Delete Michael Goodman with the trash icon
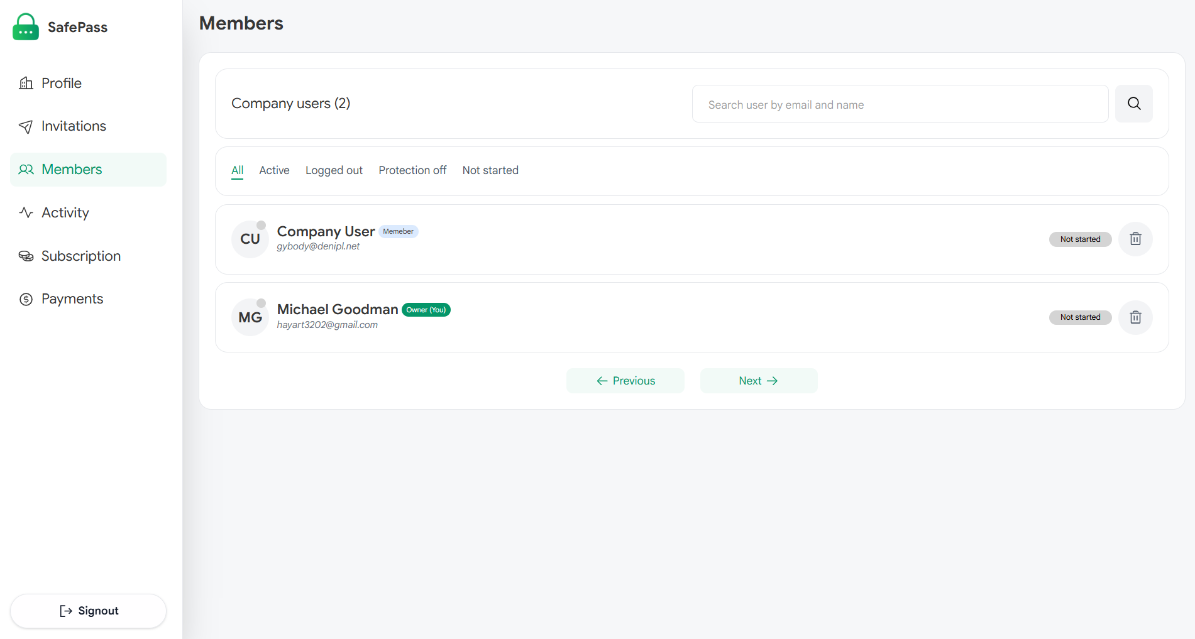The image size is (1195, 639). coord(1135,317)
